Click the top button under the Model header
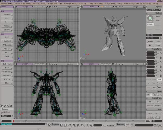The width and height of the screenshot is (163, 130). coord(7,15)
